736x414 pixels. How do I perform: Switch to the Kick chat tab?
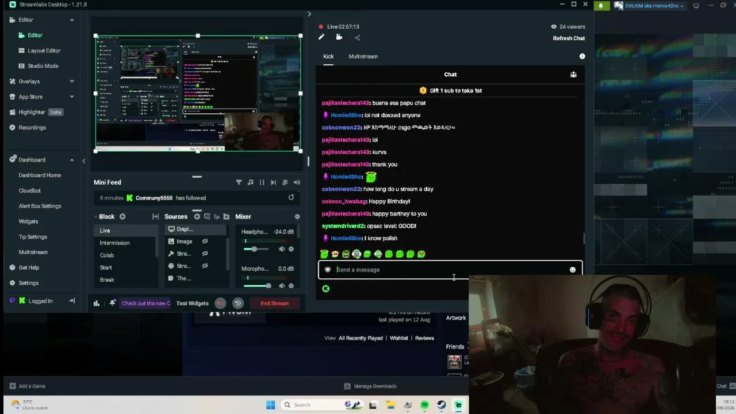pos(328,56)
